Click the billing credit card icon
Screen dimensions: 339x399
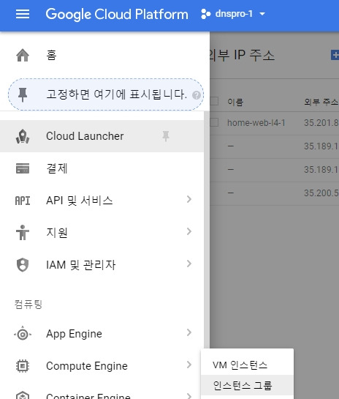[x=23, y=168]
